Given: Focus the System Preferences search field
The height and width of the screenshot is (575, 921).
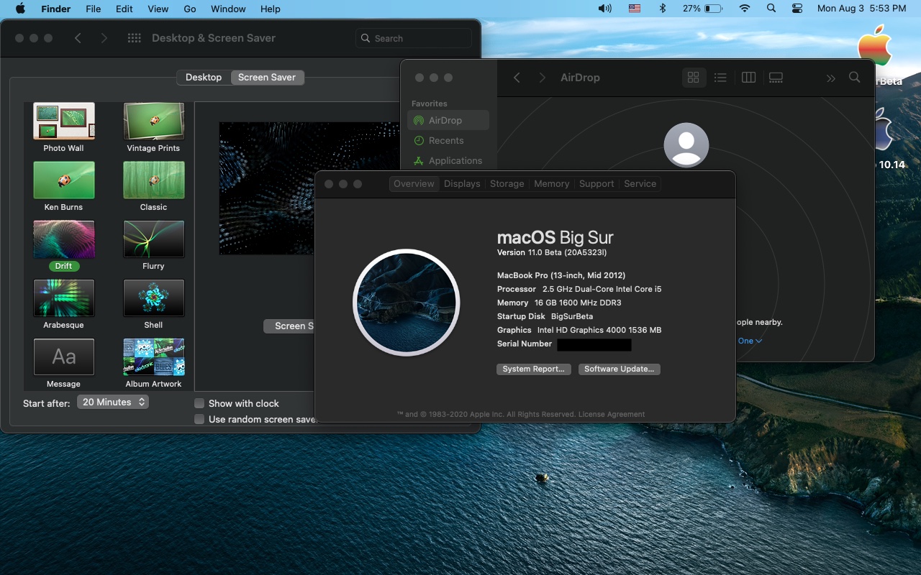Looking at the screenshot, I should pyautogui.click(x=414, y=38).
